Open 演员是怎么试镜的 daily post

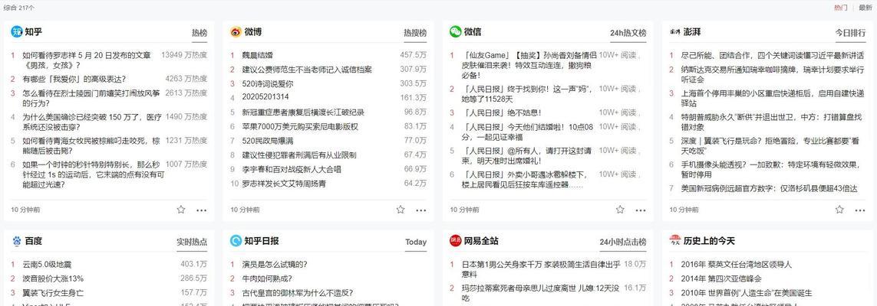click(275, 264)
